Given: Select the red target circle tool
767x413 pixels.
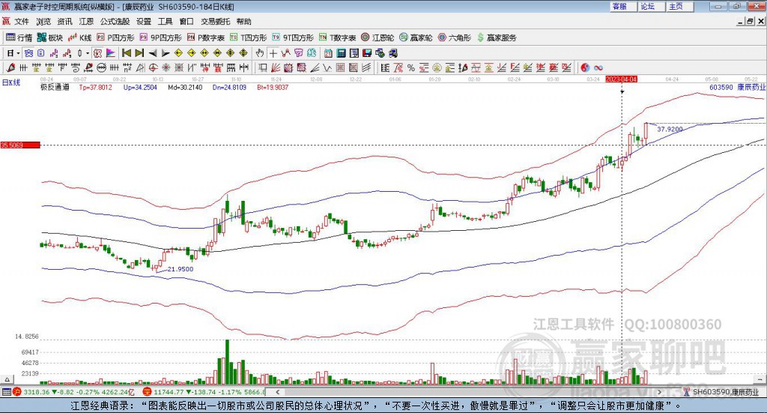Looking at the screenshot, I should [x=153, y=68].
